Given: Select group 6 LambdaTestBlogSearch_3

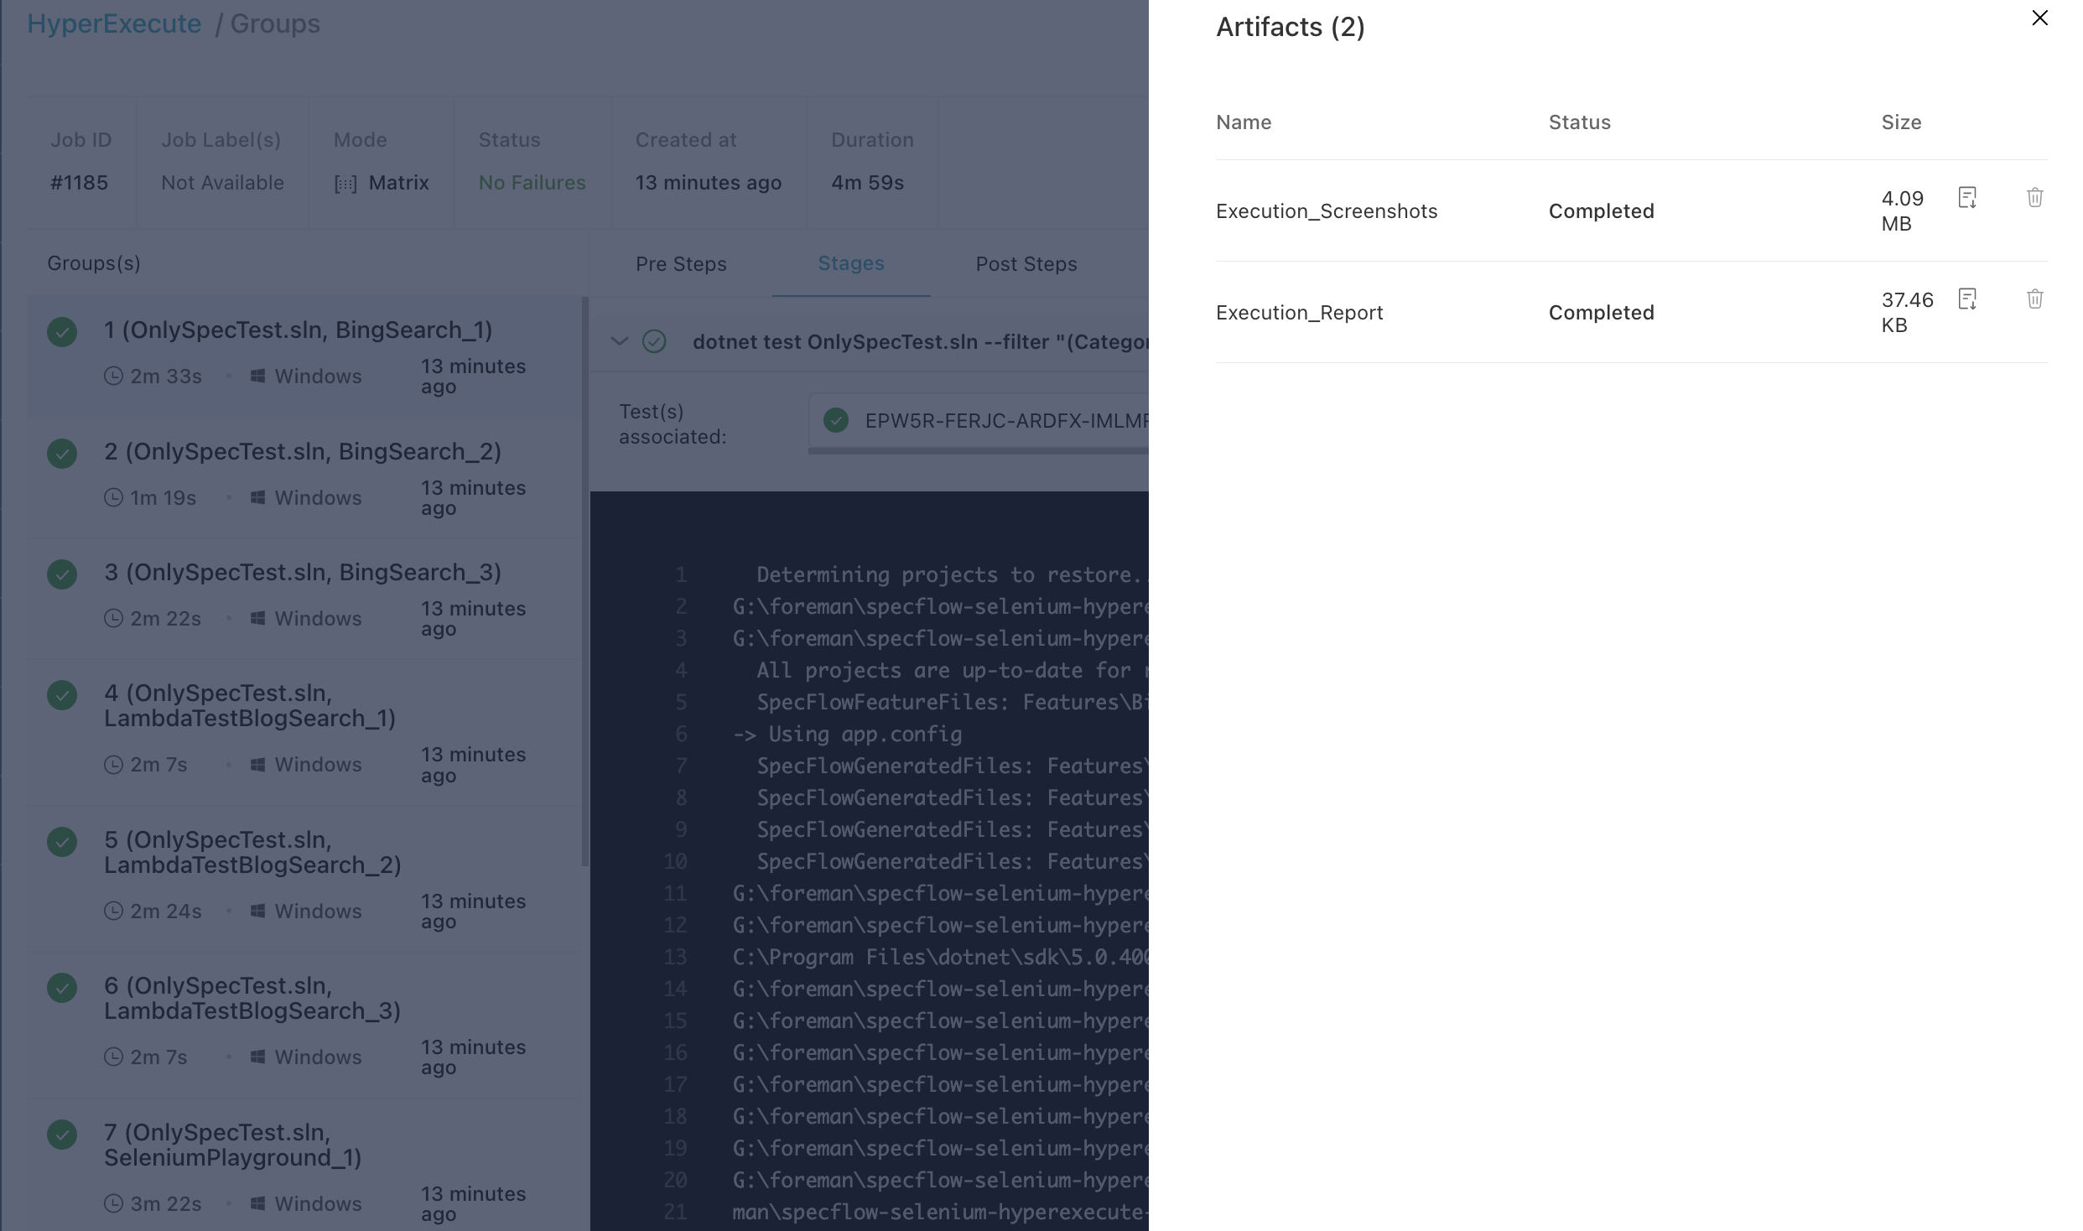Looking at the screenshot, I should [x=304, y=1026].
